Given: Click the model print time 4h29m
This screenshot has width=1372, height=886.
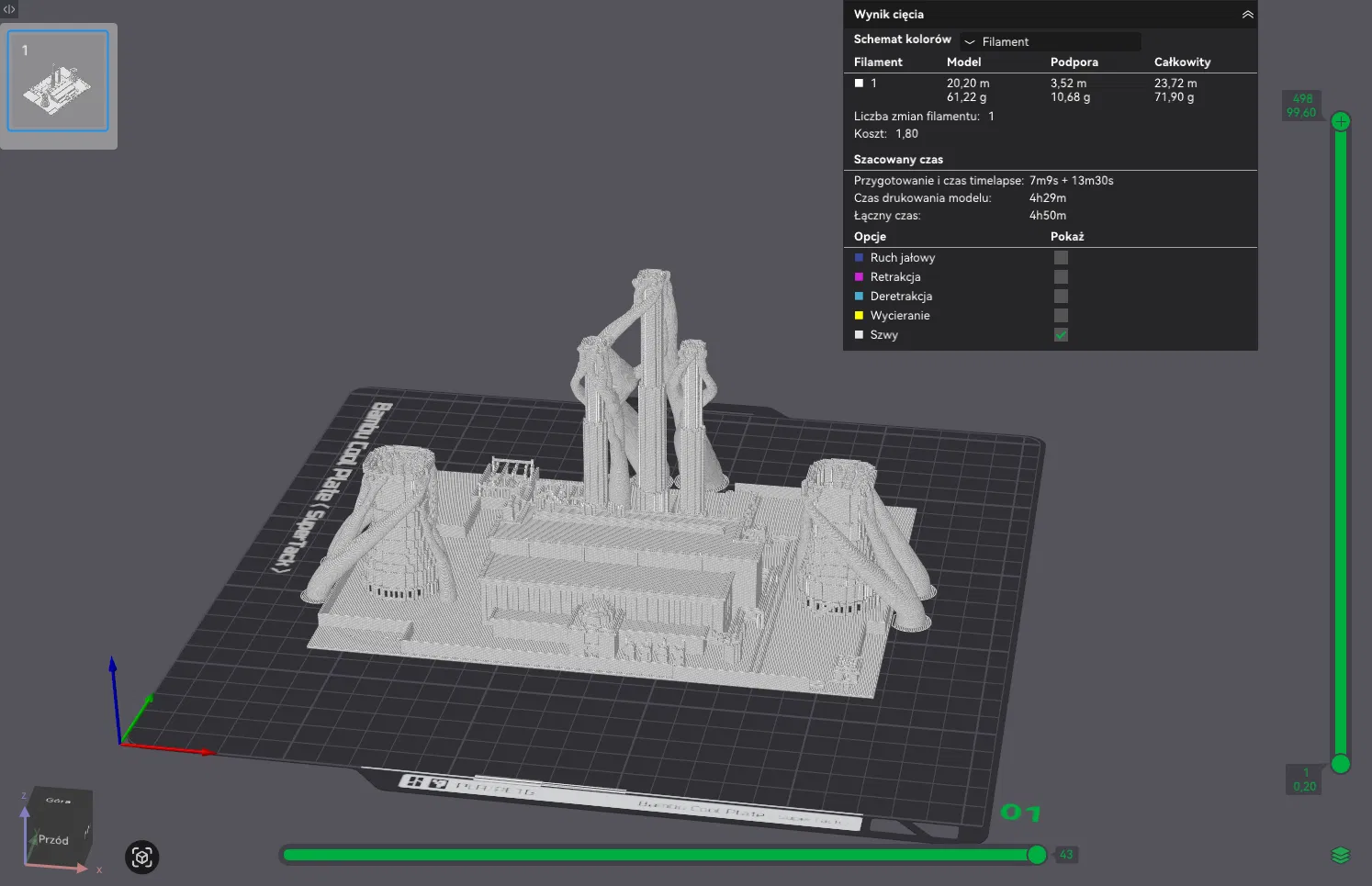Looking at the screenshot, I should point(1048,198).
